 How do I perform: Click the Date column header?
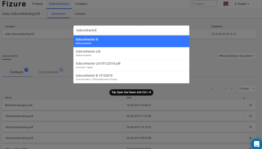point(129,98)
